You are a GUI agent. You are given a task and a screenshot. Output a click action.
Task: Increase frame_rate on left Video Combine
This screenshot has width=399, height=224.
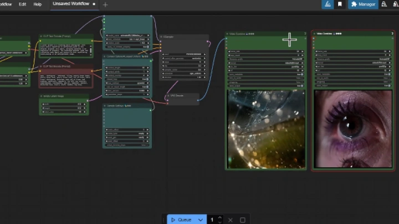tap(303, 51)
